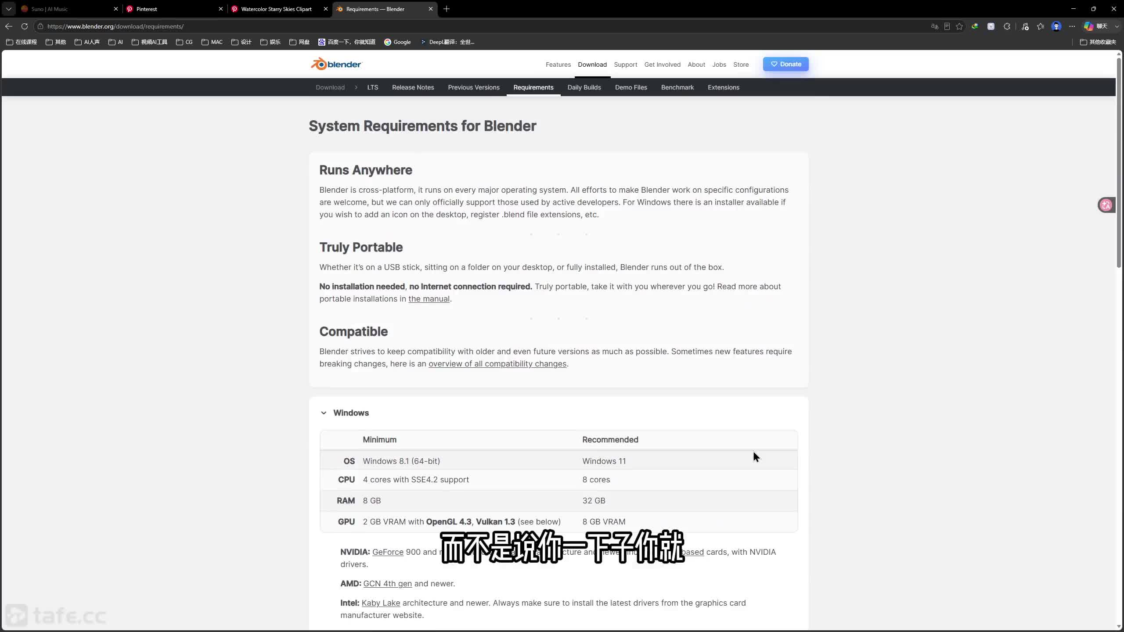Close the Suno AI Music tab
The width and height of the screenshot is (1124, 632).
(x=116, y=9)
